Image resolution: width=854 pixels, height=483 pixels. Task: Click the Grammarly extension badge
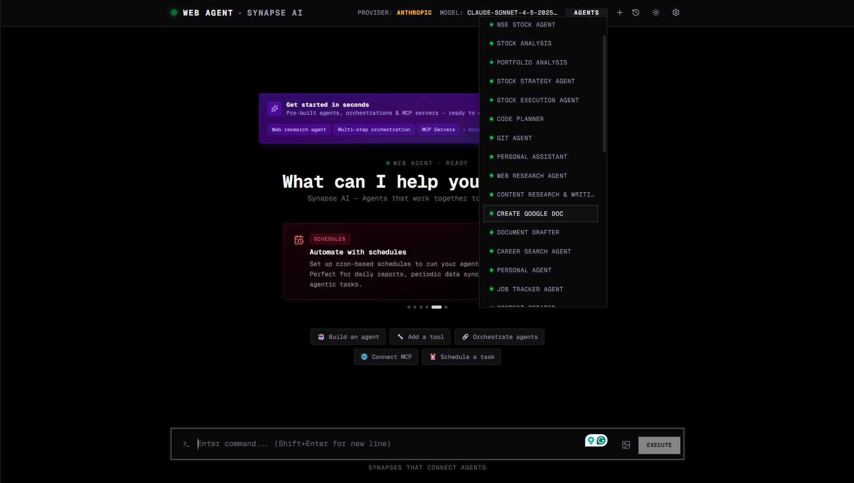[x=596, y=440]
